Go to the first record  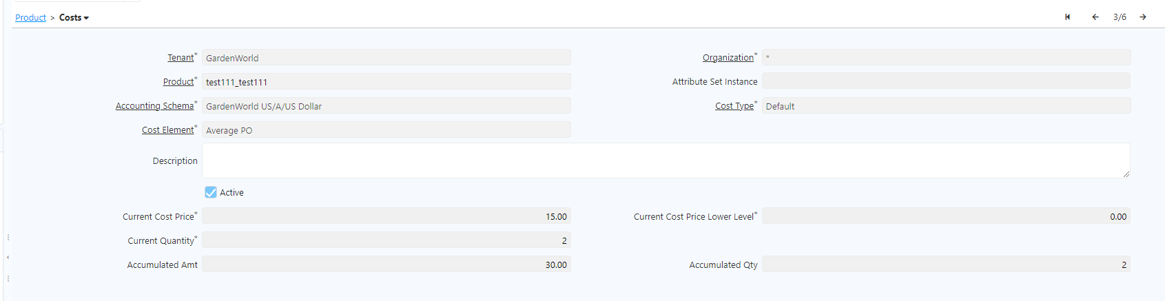pyautogui.click(x=1067, y=17)
